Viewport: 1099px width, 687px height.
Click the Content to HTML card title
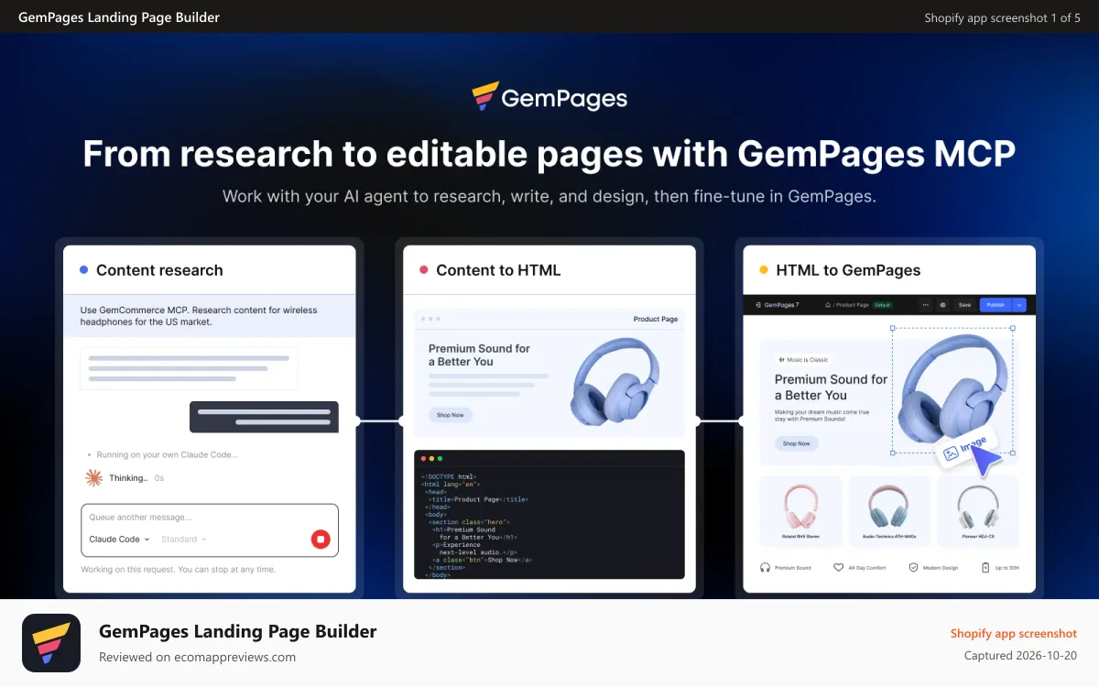[498, 270]
